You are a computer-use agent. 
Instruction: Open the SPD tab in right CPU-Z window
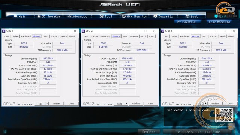[204, 36]
